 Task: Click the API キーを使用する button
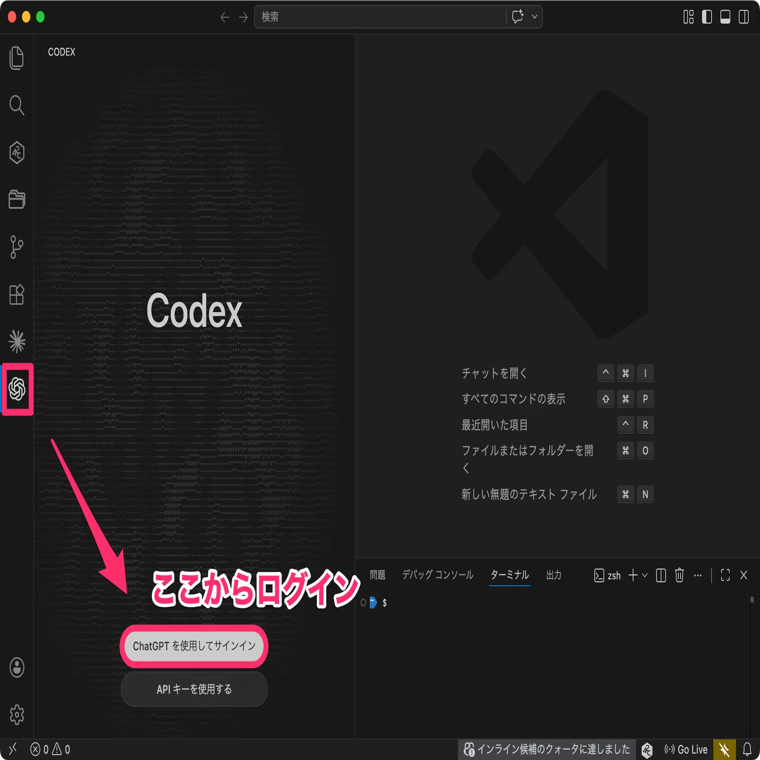[194, 689]
